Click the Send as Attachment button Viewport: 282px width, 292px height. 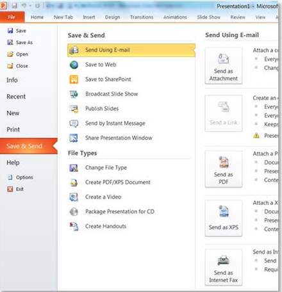(x=224, y=66)
